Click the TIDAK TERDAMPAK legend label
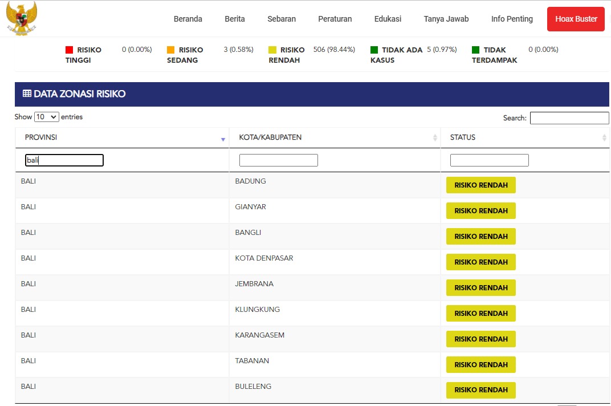 coord(495,55)
